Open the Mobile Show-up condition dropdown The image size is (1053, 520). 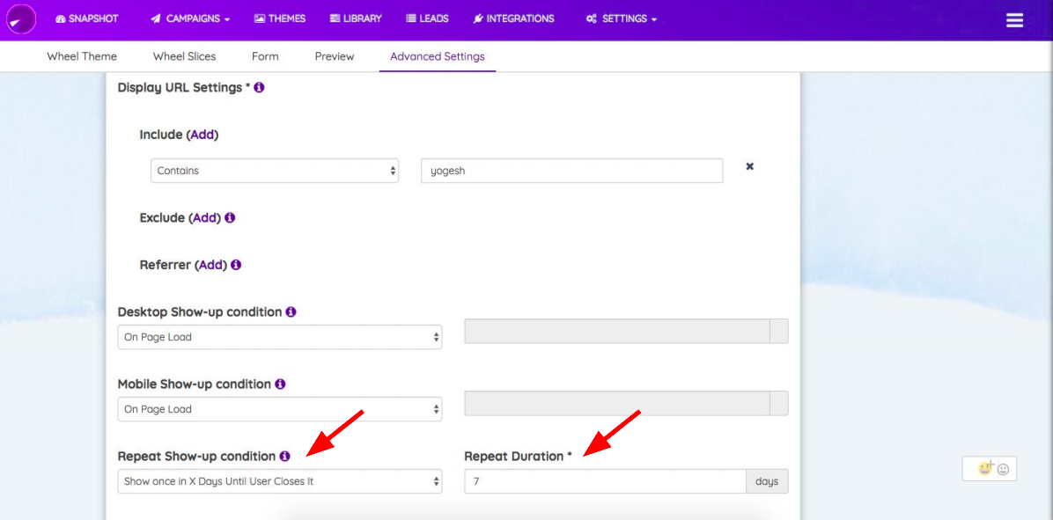pyautogui.click(x=280, y=409)
